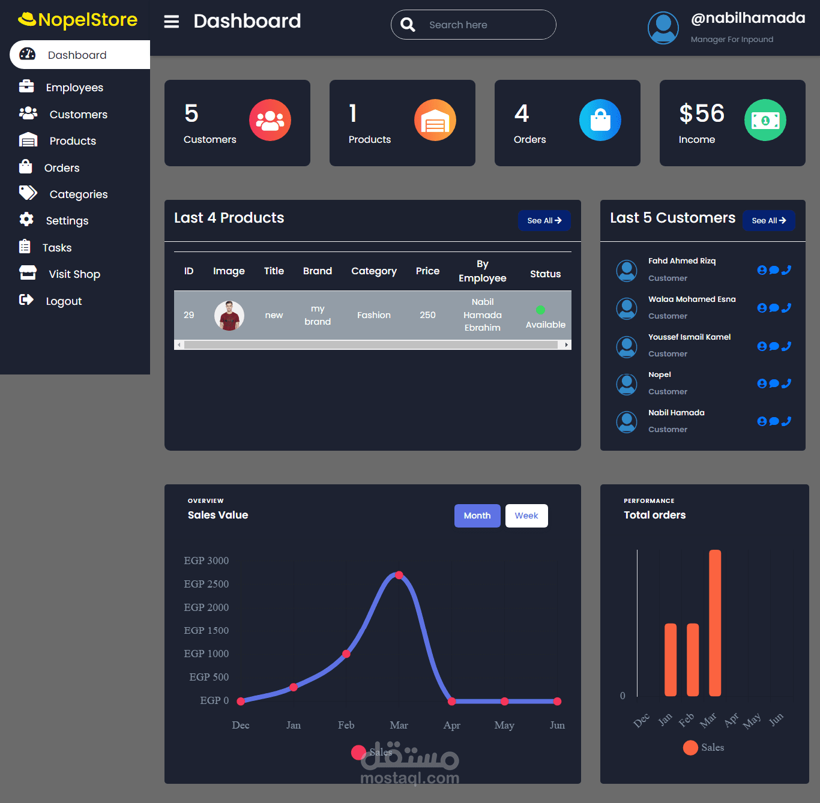Click the scrollbar left arrow in products table
820x803 pixels.
(x=179, y=345)
